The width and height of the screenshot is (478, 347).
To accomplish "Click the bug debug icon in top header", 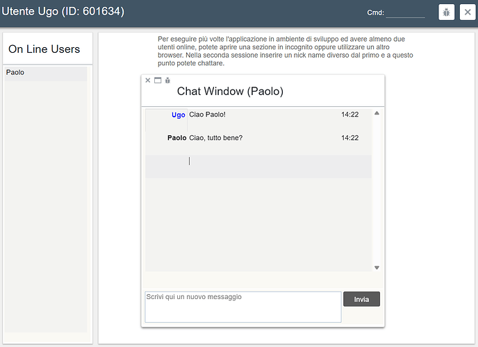I will [446, 12].
